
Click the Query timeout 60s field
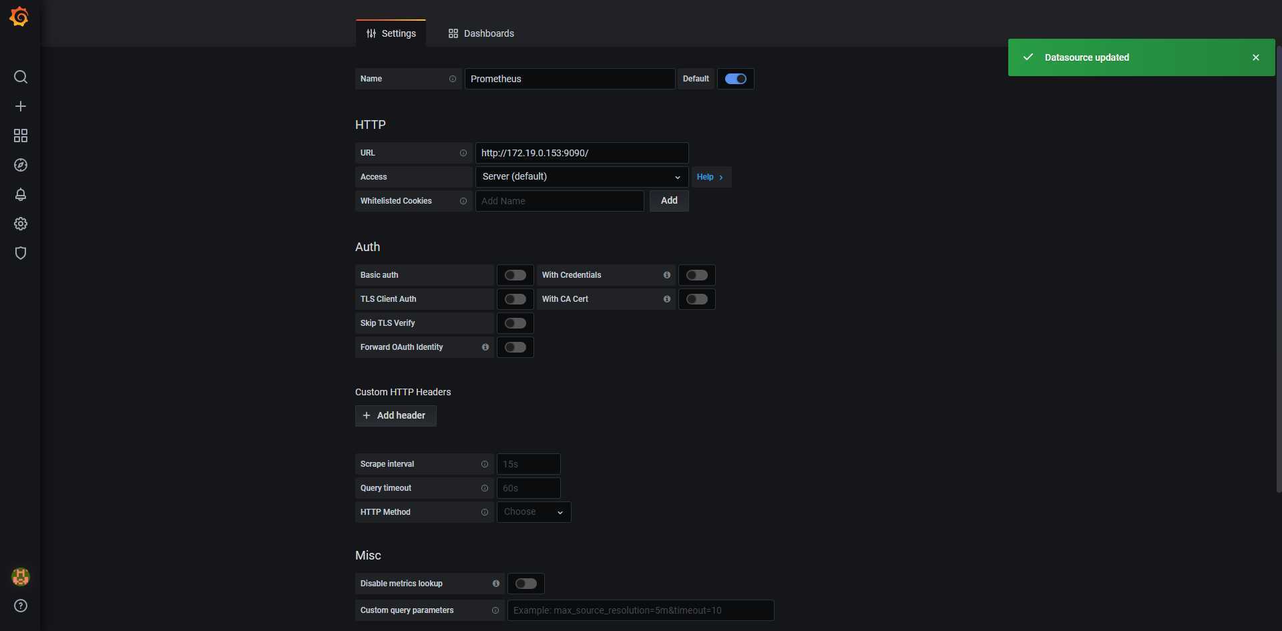point(529,488)
